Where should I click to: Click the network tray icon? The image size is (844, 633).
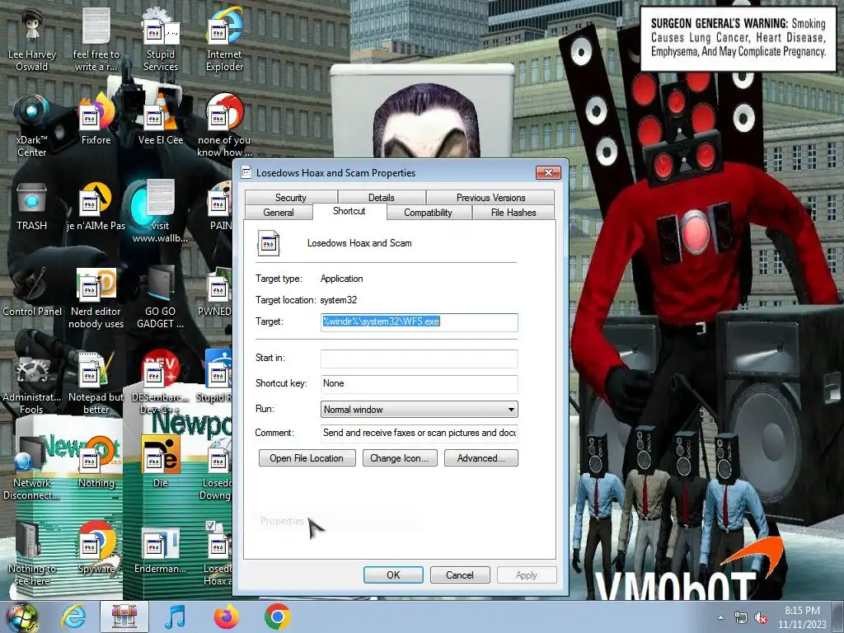tap(741, 618)
